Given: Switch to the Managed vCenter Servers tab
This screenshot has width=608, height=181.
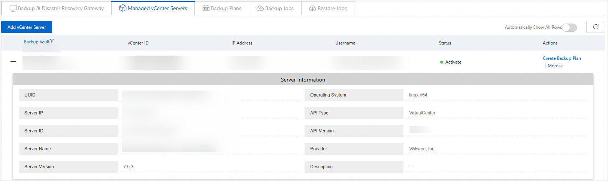Looking at the screenshot, I should (x=153, y=8).
